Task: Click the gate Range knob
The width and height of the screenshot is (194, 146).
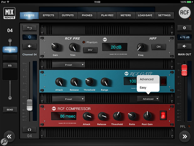Action: (x=105, y=82)
